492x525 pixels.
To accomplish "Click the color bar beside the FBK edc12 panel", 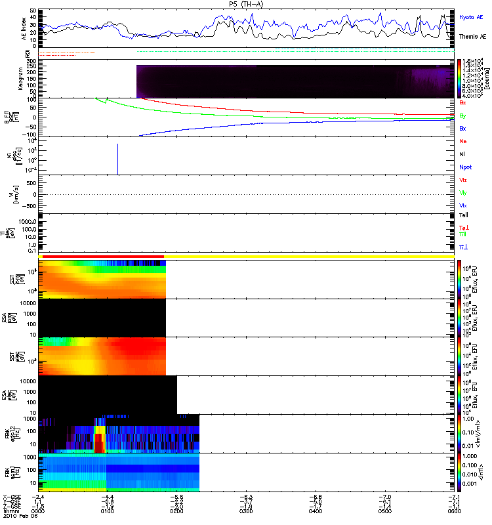I will pyautogui.click(x=459, y=434).
